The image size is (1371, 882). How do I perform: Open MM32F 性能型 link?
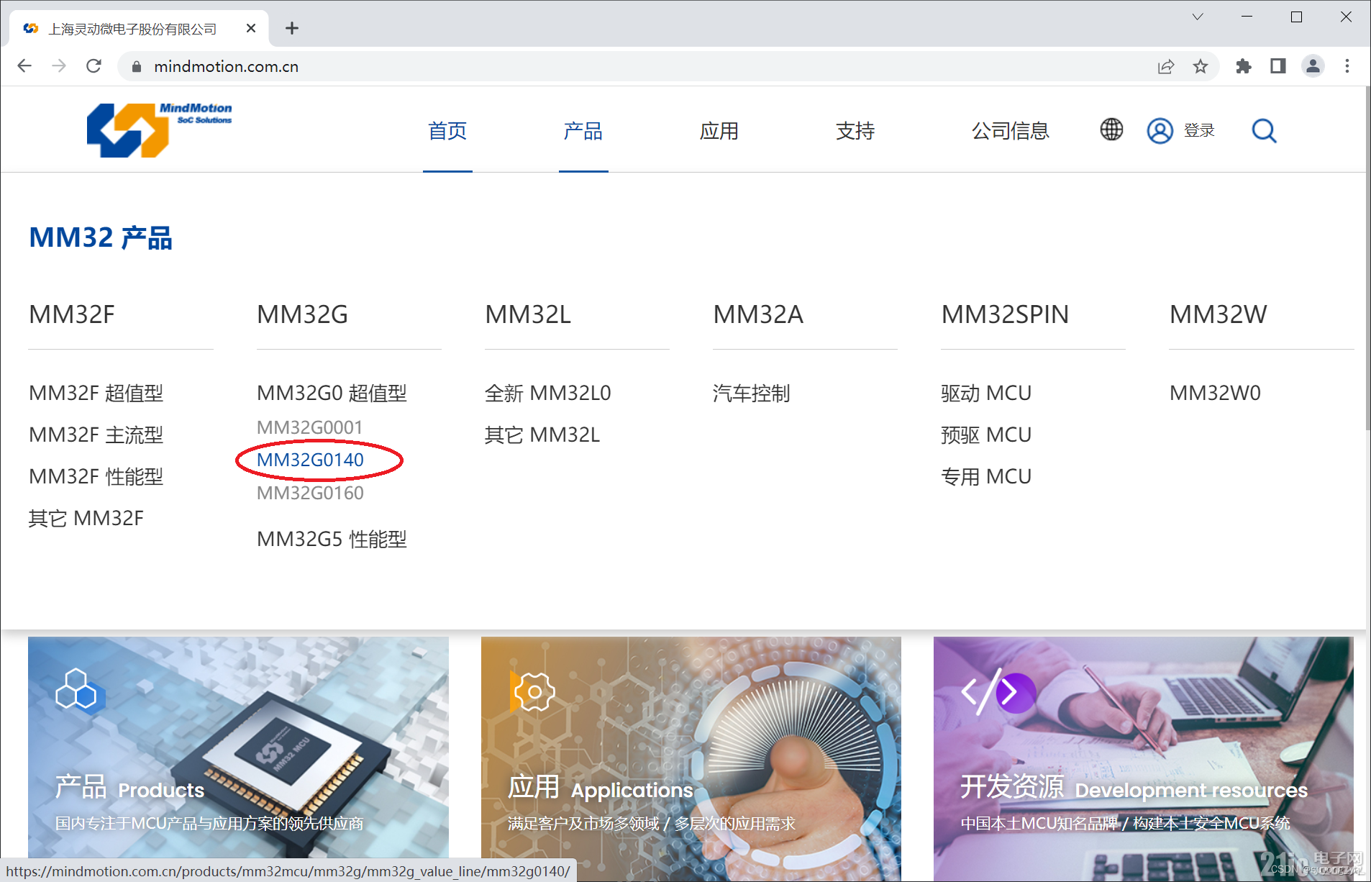pyautogui.click(x=96, y=476)
